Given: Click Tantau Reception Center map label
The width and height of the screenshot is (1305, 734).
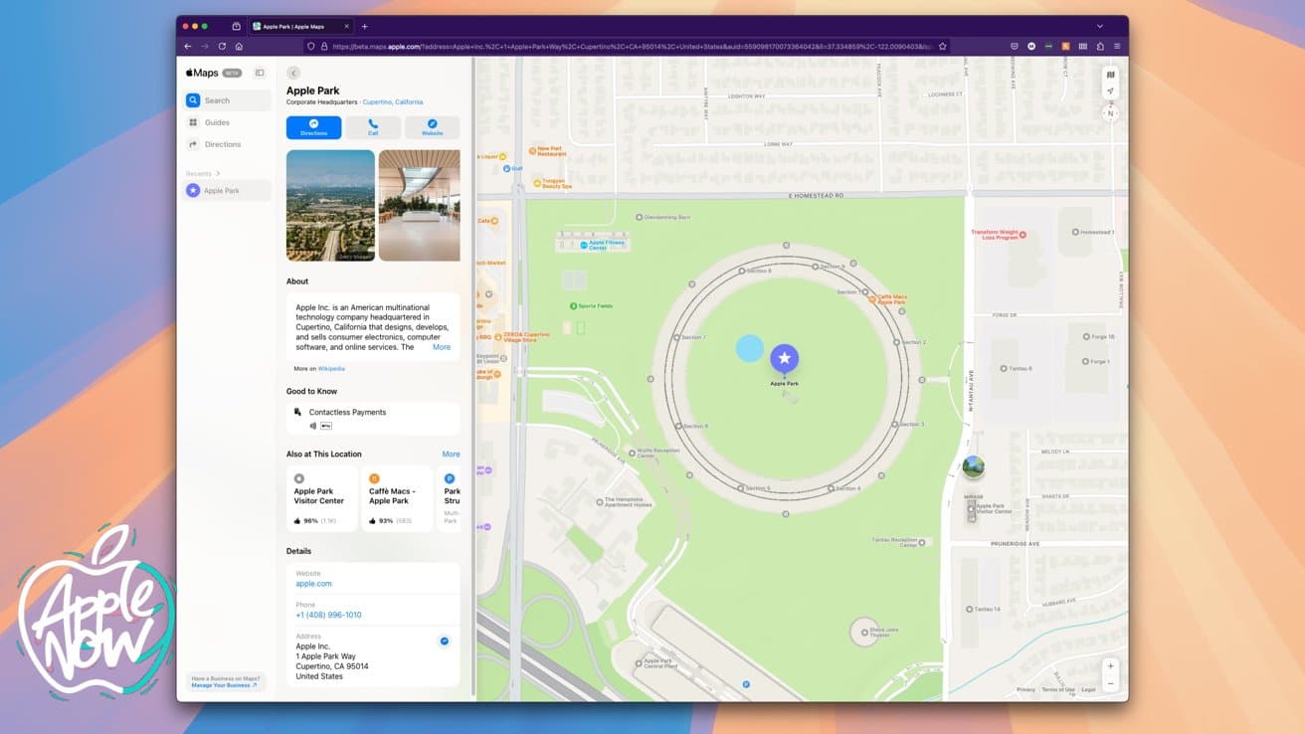Looking at the screenshot, I should [x=894, y=542].
